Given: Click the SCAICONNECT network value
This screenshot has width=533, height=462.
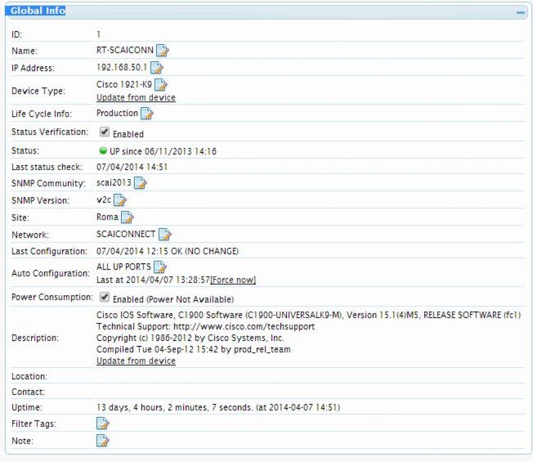Looking at the screenshot, I should [126, 234].
